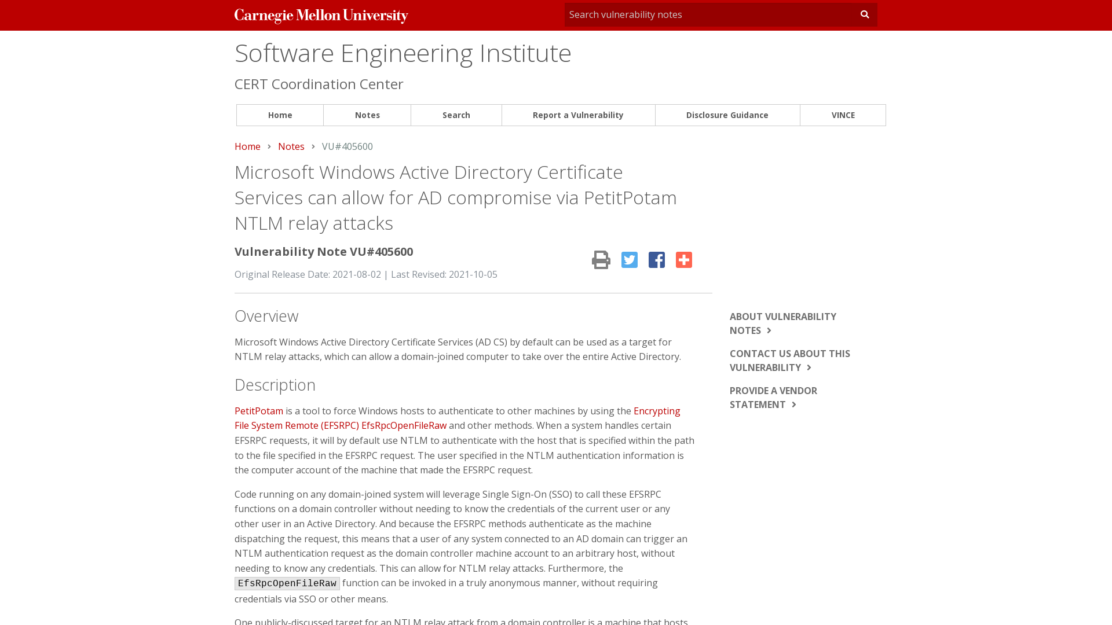Click the chevron after the Home breadcrumb

pos(269,146)
